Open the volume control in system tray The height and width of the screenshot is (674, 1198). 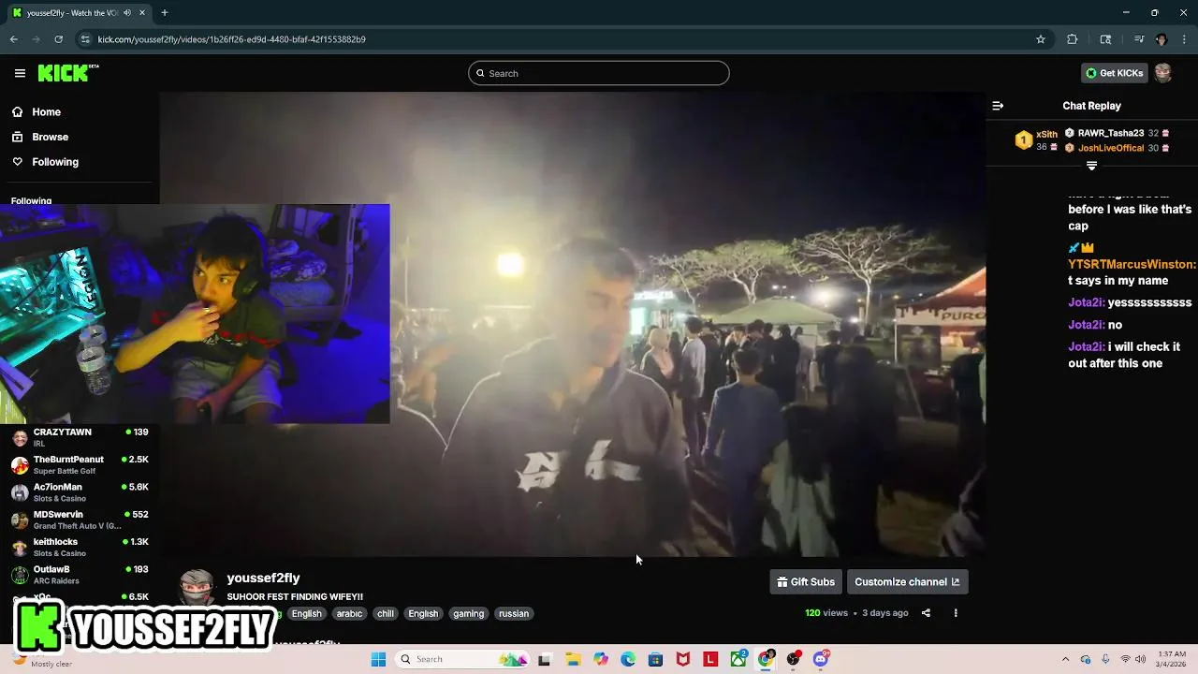[x=1140, y=659]
